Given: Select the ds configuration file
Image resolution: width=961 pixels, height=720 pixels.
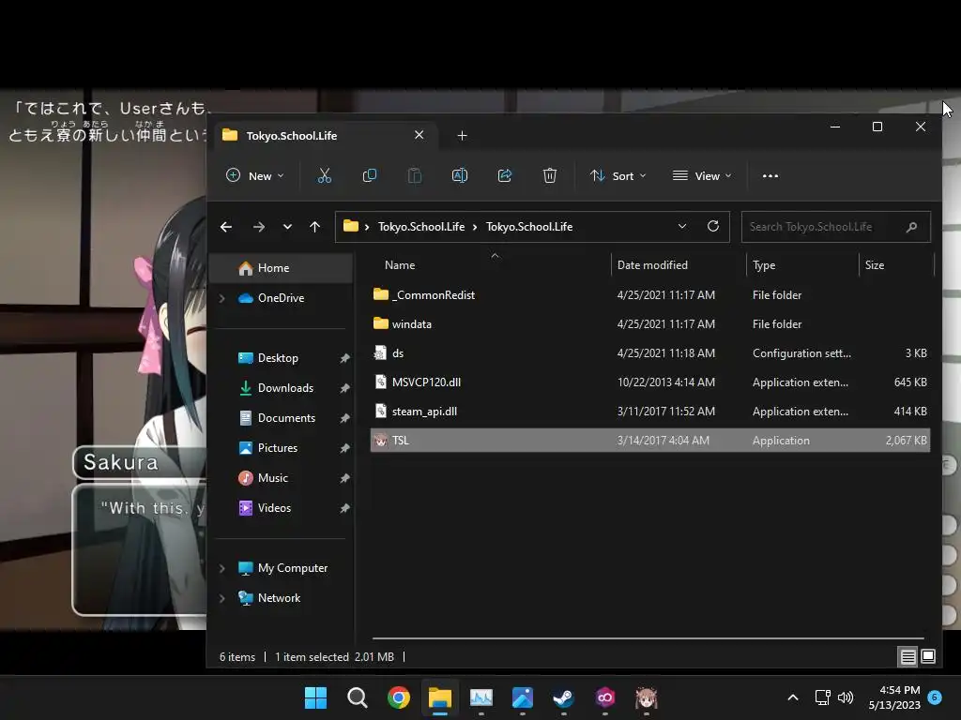Looking at the screenshot, I should coord(649,353).
